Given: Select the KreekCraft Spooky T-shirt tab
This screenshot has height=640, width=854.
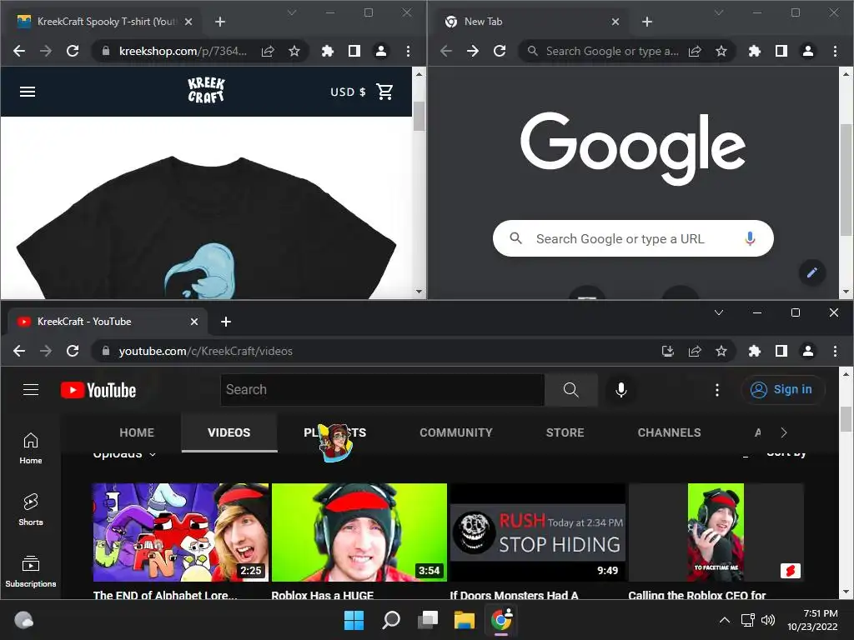Looking at the screenshot, I should [x=104, y=22].
